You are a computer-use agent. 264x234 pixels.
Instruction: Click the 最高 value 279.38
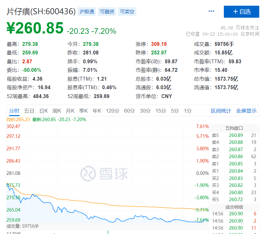(30, 44)
